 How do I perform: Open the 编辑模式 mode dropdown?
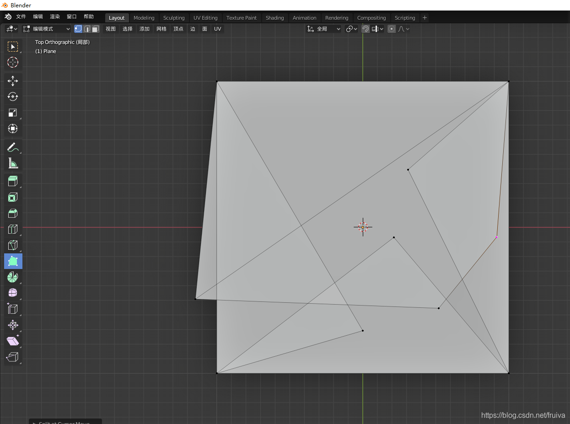(x=47, y=29)
